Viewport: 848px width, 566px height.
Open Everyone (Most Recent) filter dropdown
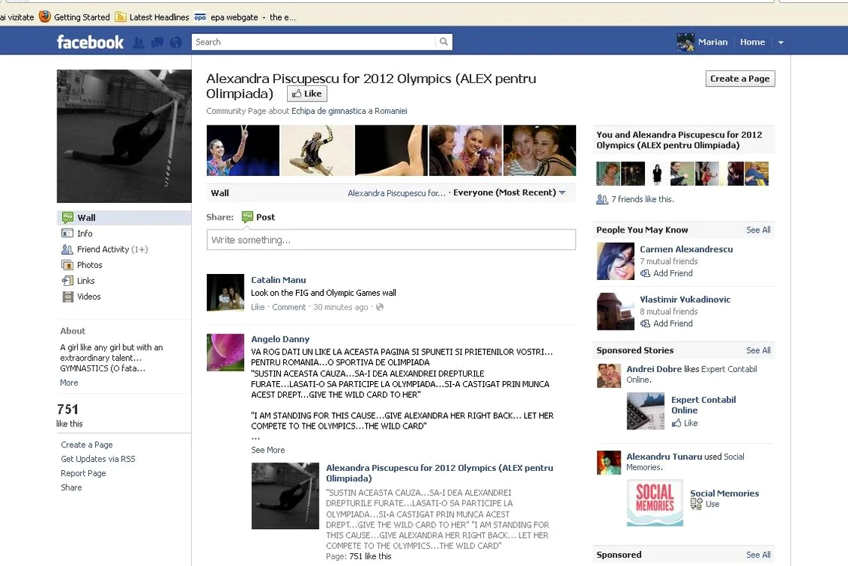510,192
